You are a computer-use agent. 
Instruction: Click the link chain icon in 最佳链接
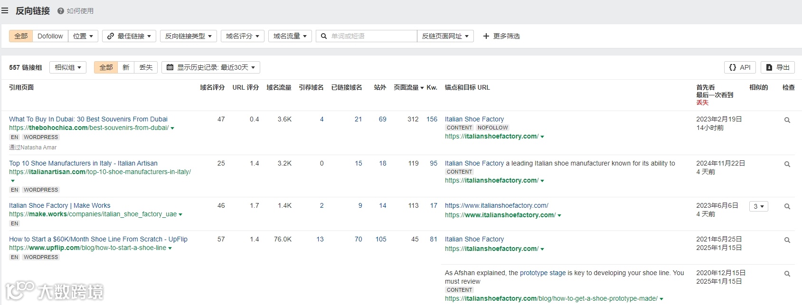pos(111,36)
